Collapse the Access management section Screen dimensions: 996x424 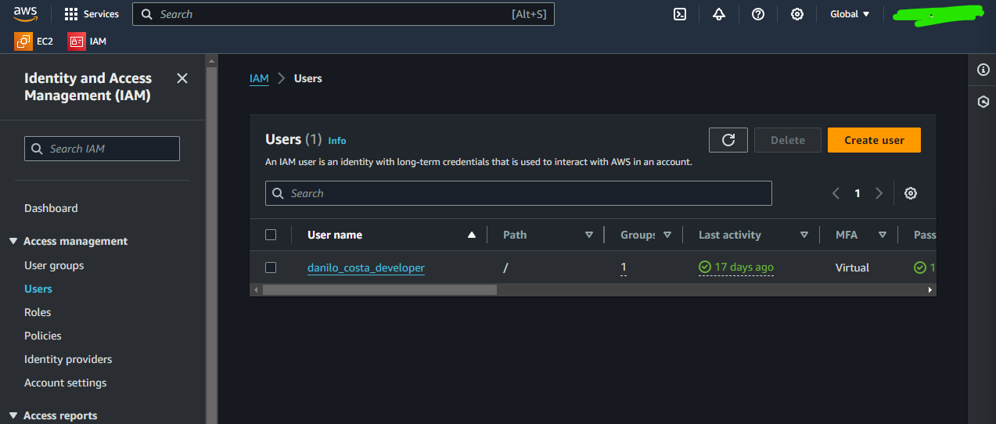(13, 241)
